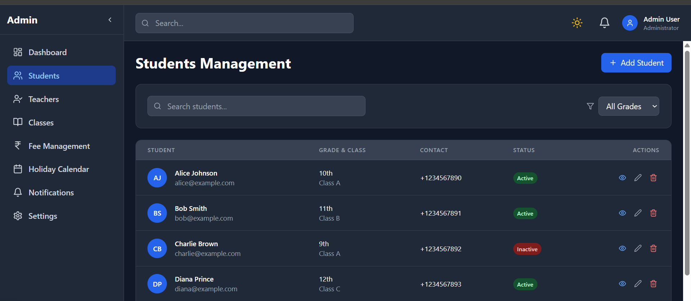This screenshot has width=691, height=301.
Task: Delete Bob Smith with the trash icon
Action: 654,213
